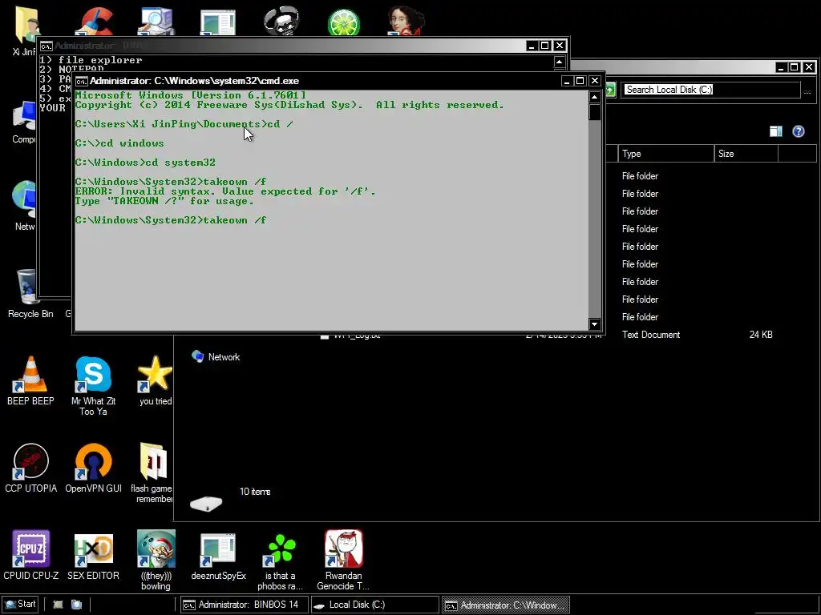The width and height of the screenshot is (821, 615).
Task: Switch to Administrator: BINBOS 14 taskbar window
Action: (x=244, y=605)
